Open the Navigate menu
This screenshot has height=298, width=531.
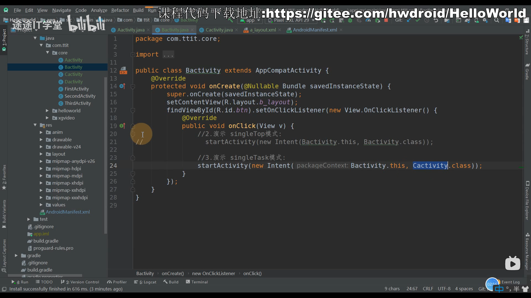(61, 10)
